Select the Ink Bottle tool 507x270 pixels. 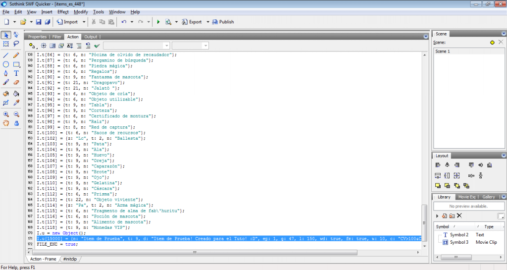tap(6, 94)
